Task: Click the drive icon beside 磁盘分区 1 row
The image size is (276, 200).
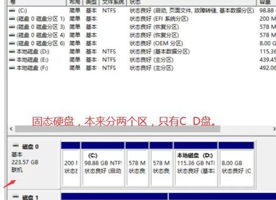Action: [x=12, y=19]
